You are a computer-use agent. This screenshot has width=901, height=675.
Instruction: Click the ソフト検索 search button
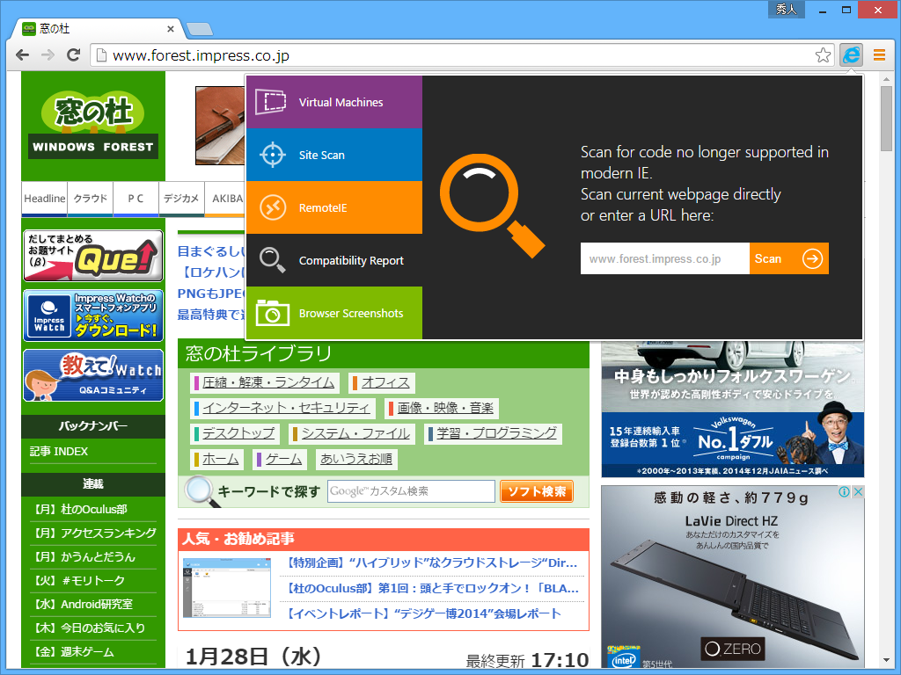coord(536,491)
